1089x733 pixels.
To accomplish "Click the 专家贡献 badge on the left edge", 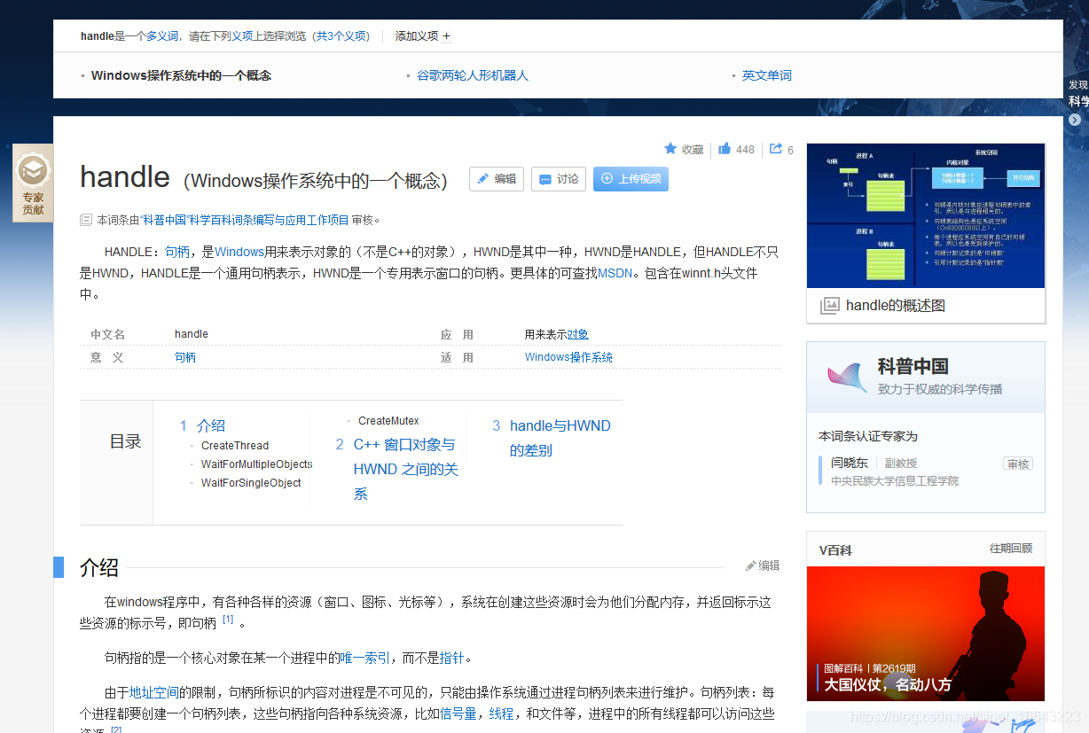I will 33,183.
